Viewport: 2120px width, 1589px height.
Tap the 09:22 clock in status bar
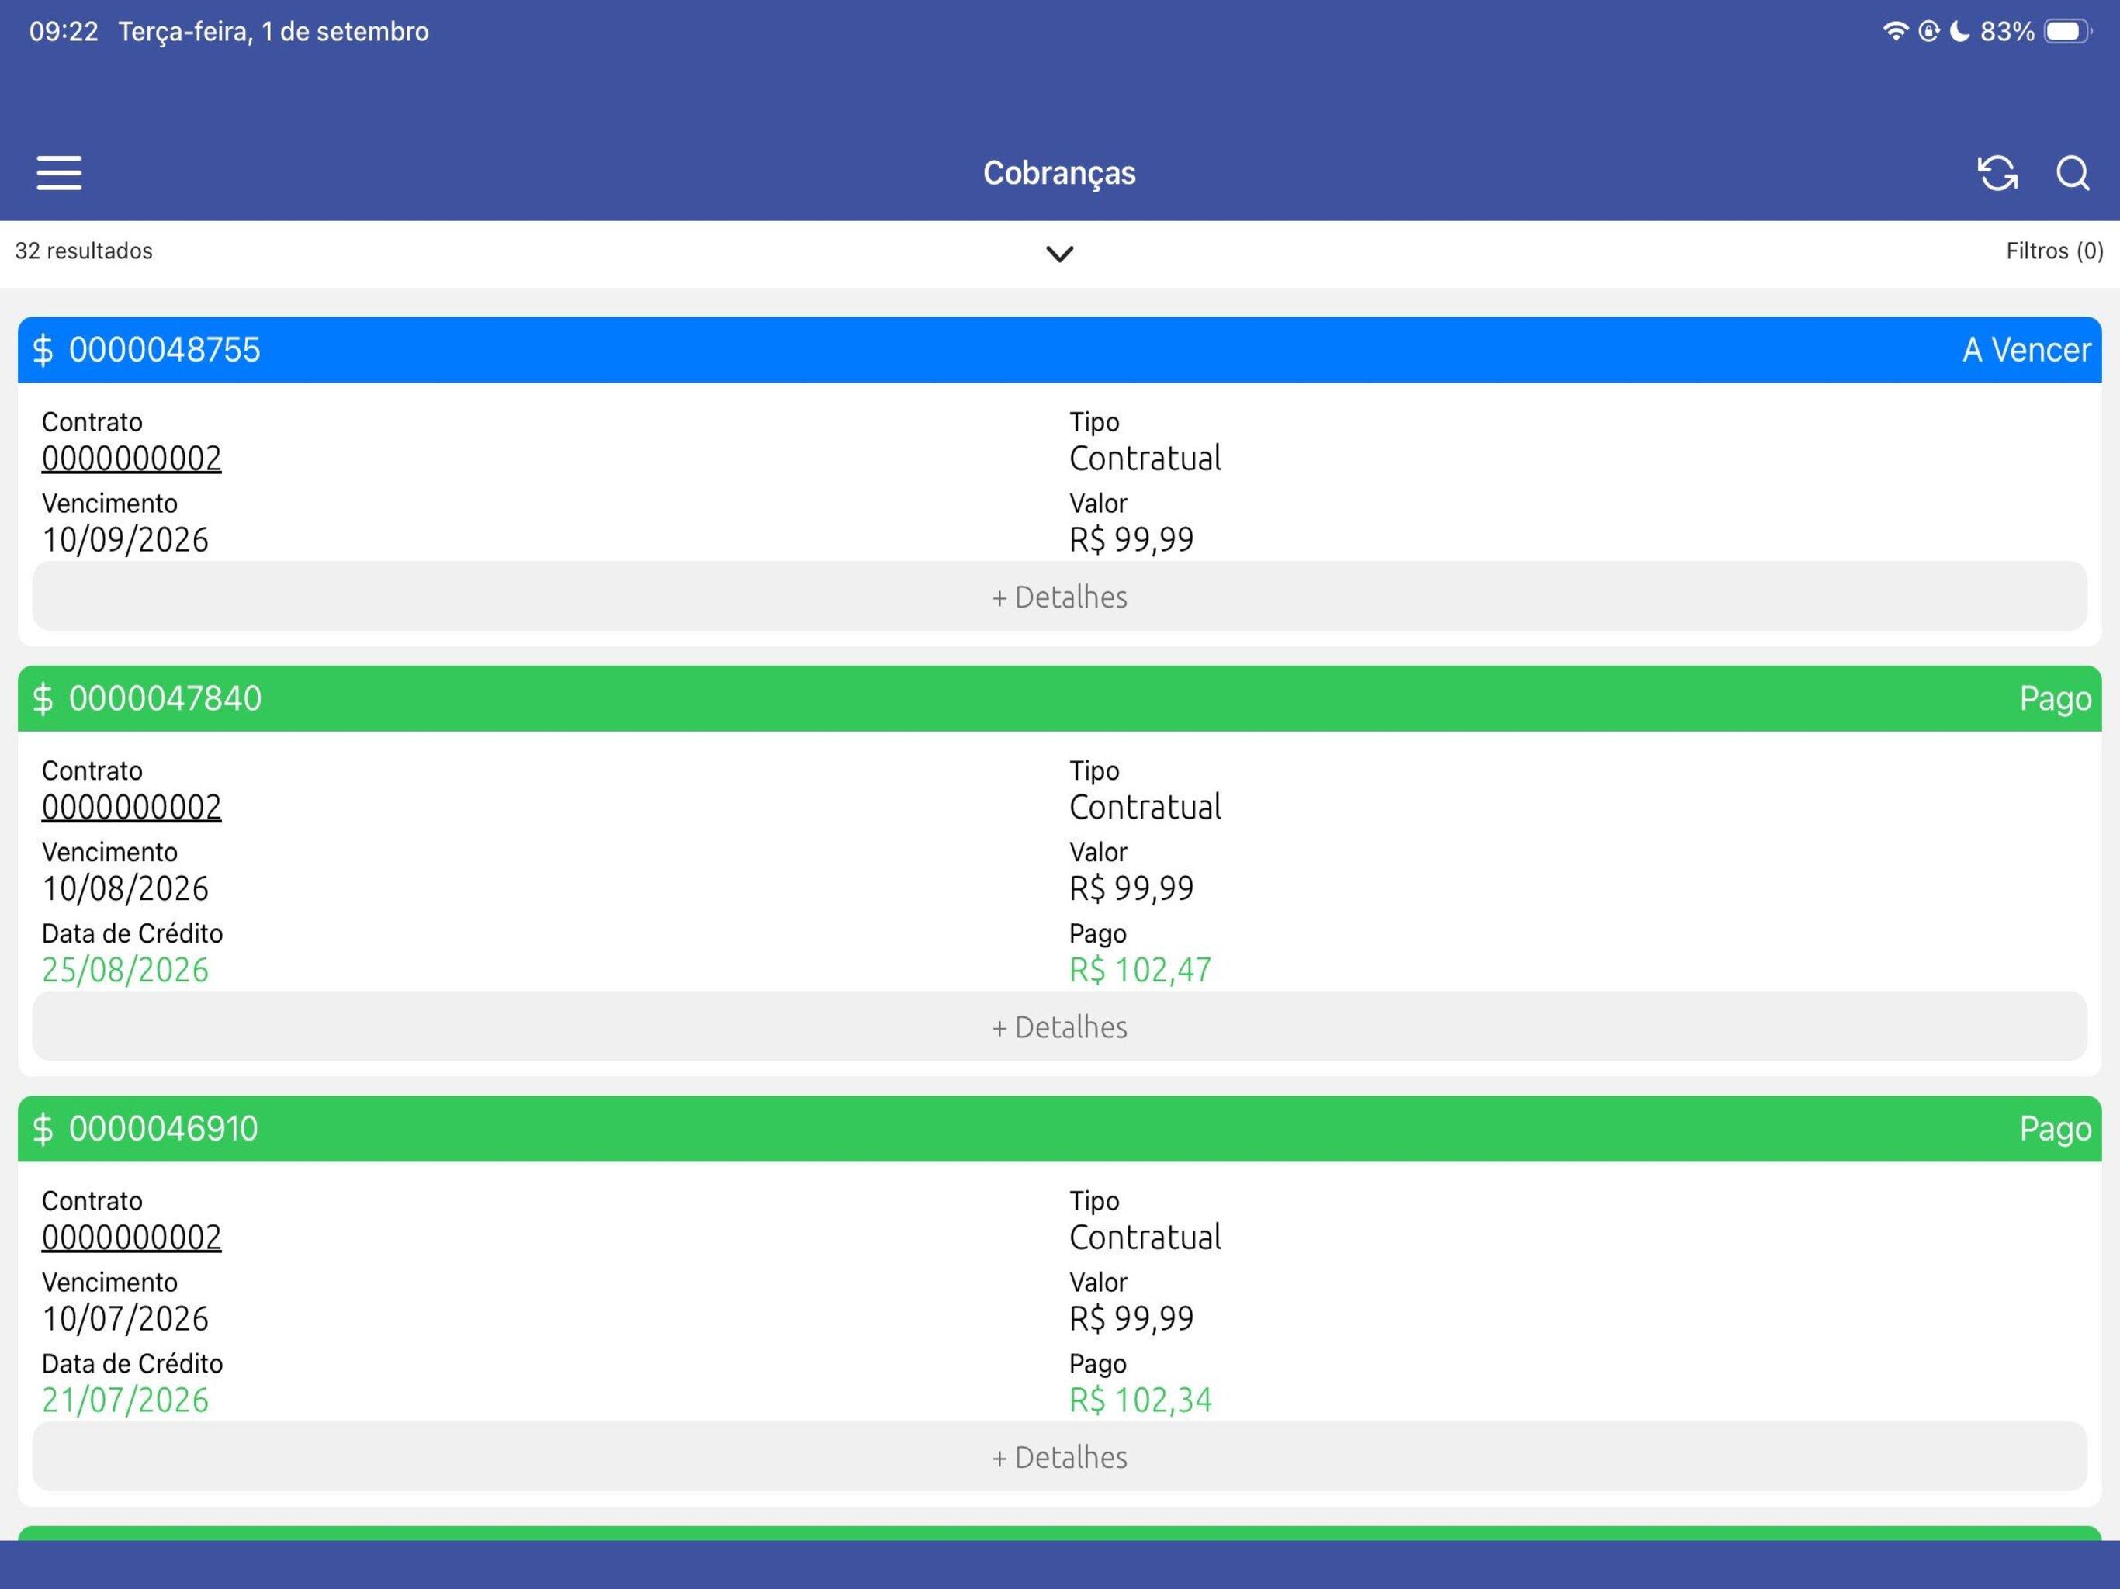64,32
